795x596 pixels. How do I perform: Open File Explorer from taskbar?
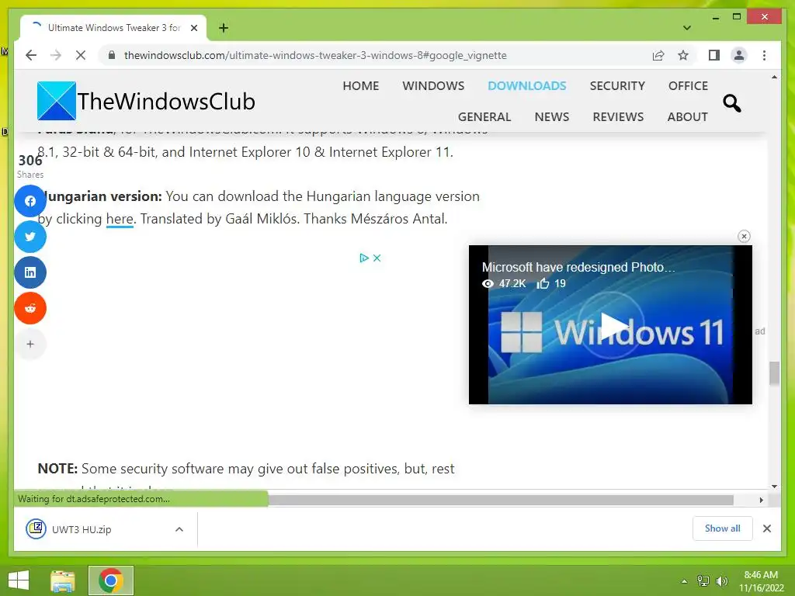coord(63,580)
